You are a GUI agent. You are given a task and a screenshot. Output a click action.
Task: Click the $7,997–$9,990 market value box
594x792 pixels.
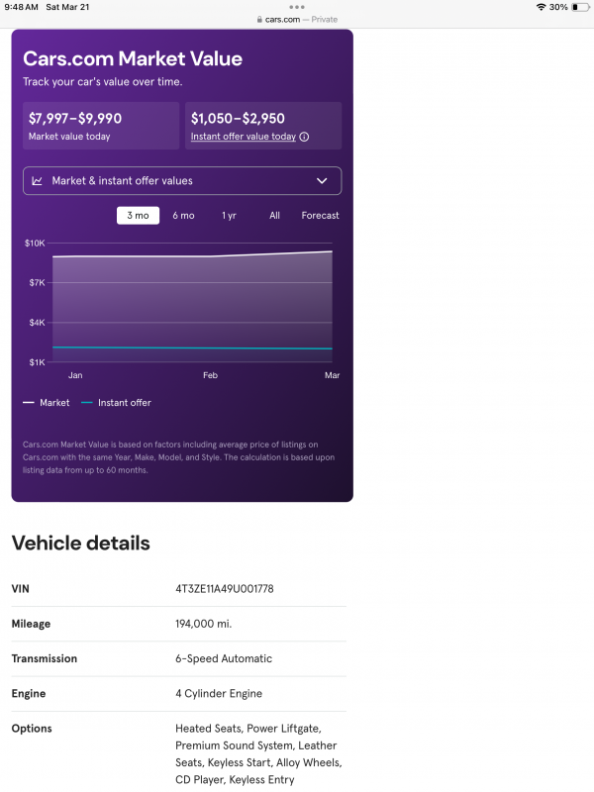coord(102,126)
